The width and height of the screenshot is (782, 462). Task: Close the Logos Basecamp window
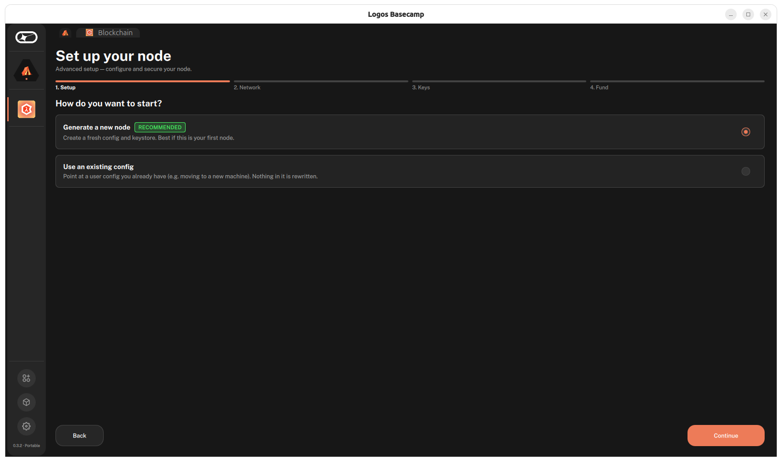[766, 14]
